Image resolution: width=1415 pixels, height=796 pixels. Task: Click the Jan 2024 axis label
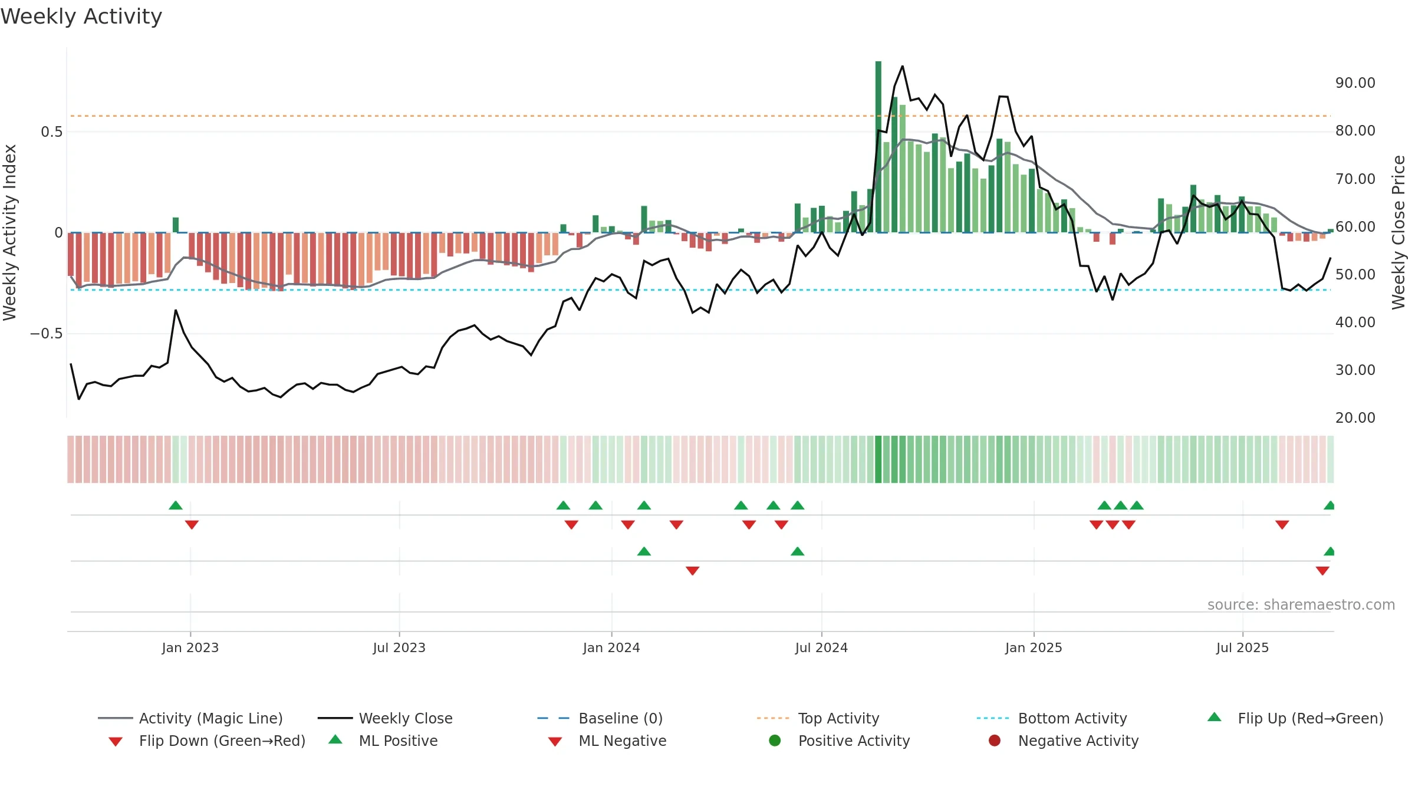coord(611,648)
